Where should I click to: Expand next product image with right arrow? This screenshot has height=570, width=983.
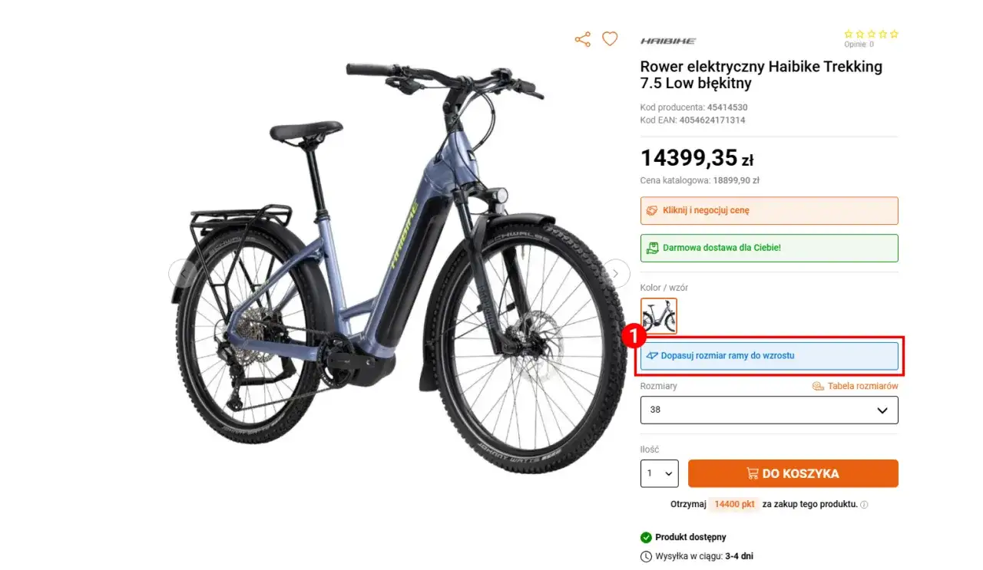615,273
